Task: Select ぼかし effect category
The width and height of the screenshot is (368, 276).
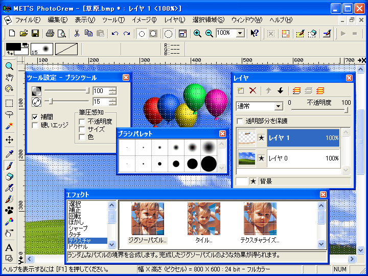Action: coord(76,222)
